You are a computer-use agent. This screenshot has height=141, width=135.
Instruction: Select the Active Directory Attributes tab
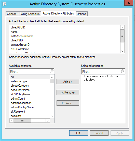[58, 13]
